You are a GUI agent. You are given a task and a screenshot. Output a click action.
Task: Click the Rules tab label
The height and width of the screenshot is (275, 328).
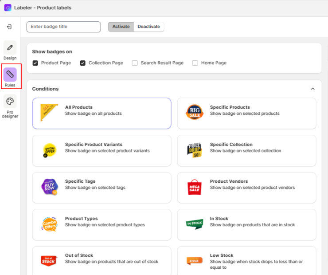[x=10, y=85]
